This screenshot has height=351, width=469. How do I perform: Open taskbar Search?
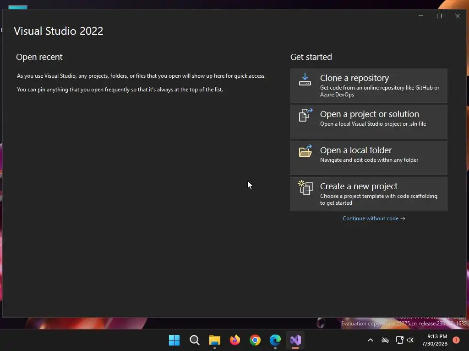(194, 340)
